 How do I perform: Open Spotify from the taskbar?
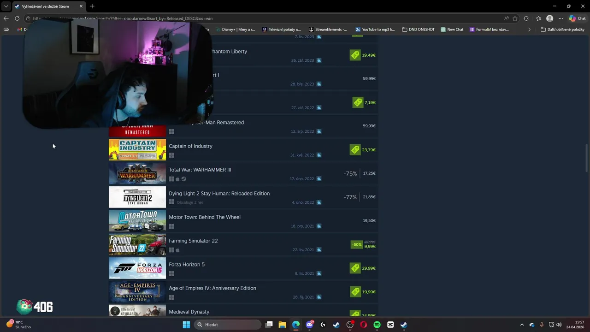(x=377, y=325)
